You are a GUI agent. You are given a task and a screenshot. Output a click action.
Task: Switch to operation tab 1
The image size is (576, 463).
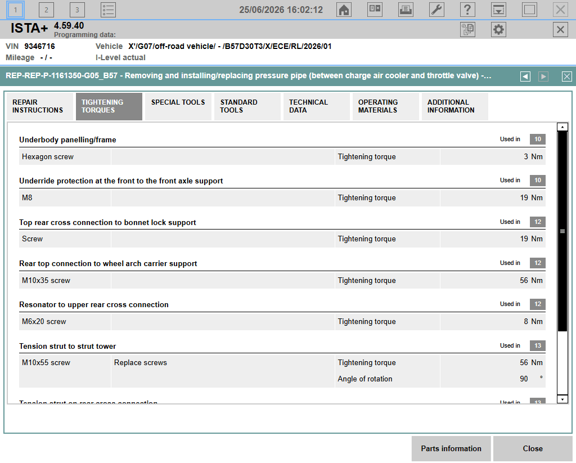point(15,10)
